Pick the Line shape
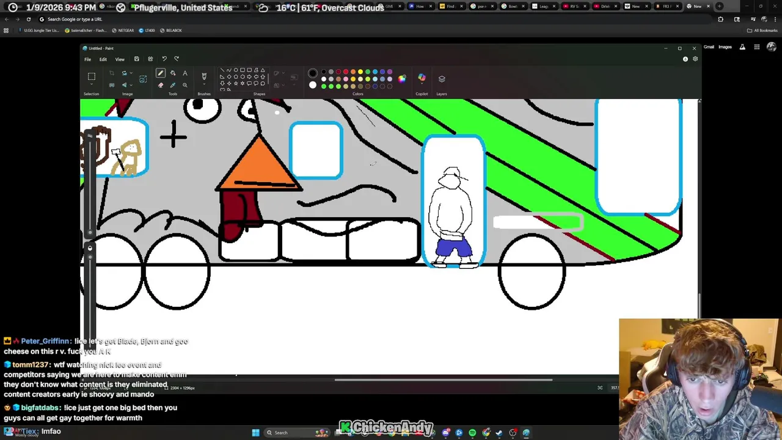782x440 pixels. tap(222, 70)
